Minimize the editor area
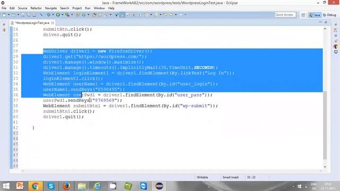Viewport: 340px width, 191px height. coord(320,22)
